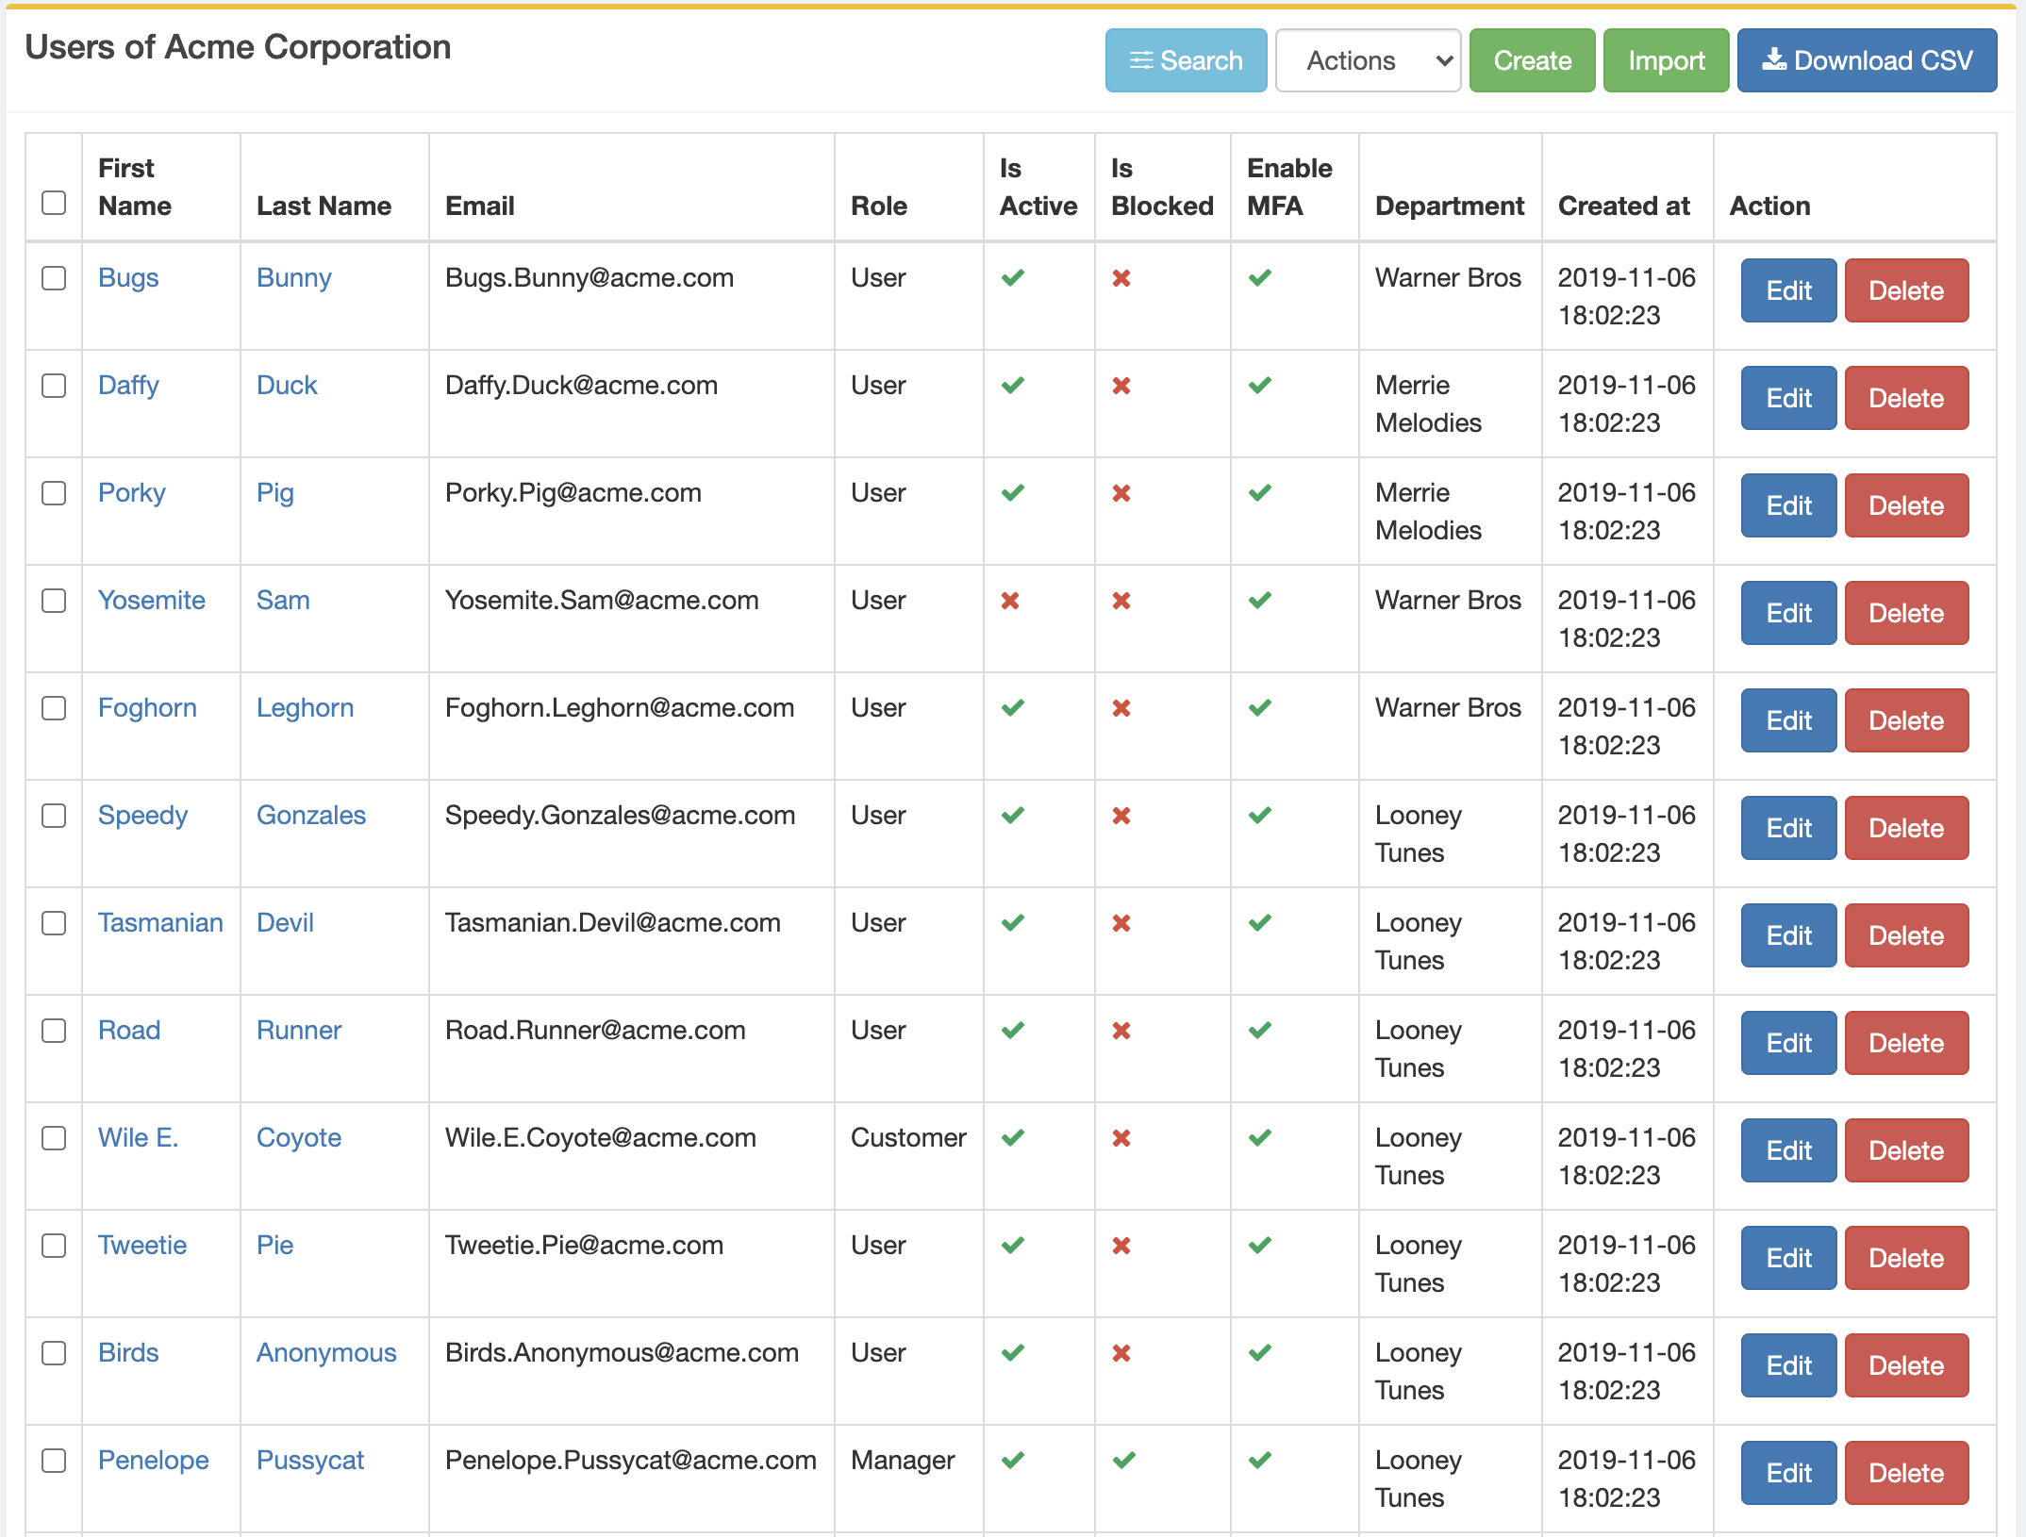Open the Actions dropdown
The height and width of the screenshot is (1537, 2026).
(x=1368, y=60)
